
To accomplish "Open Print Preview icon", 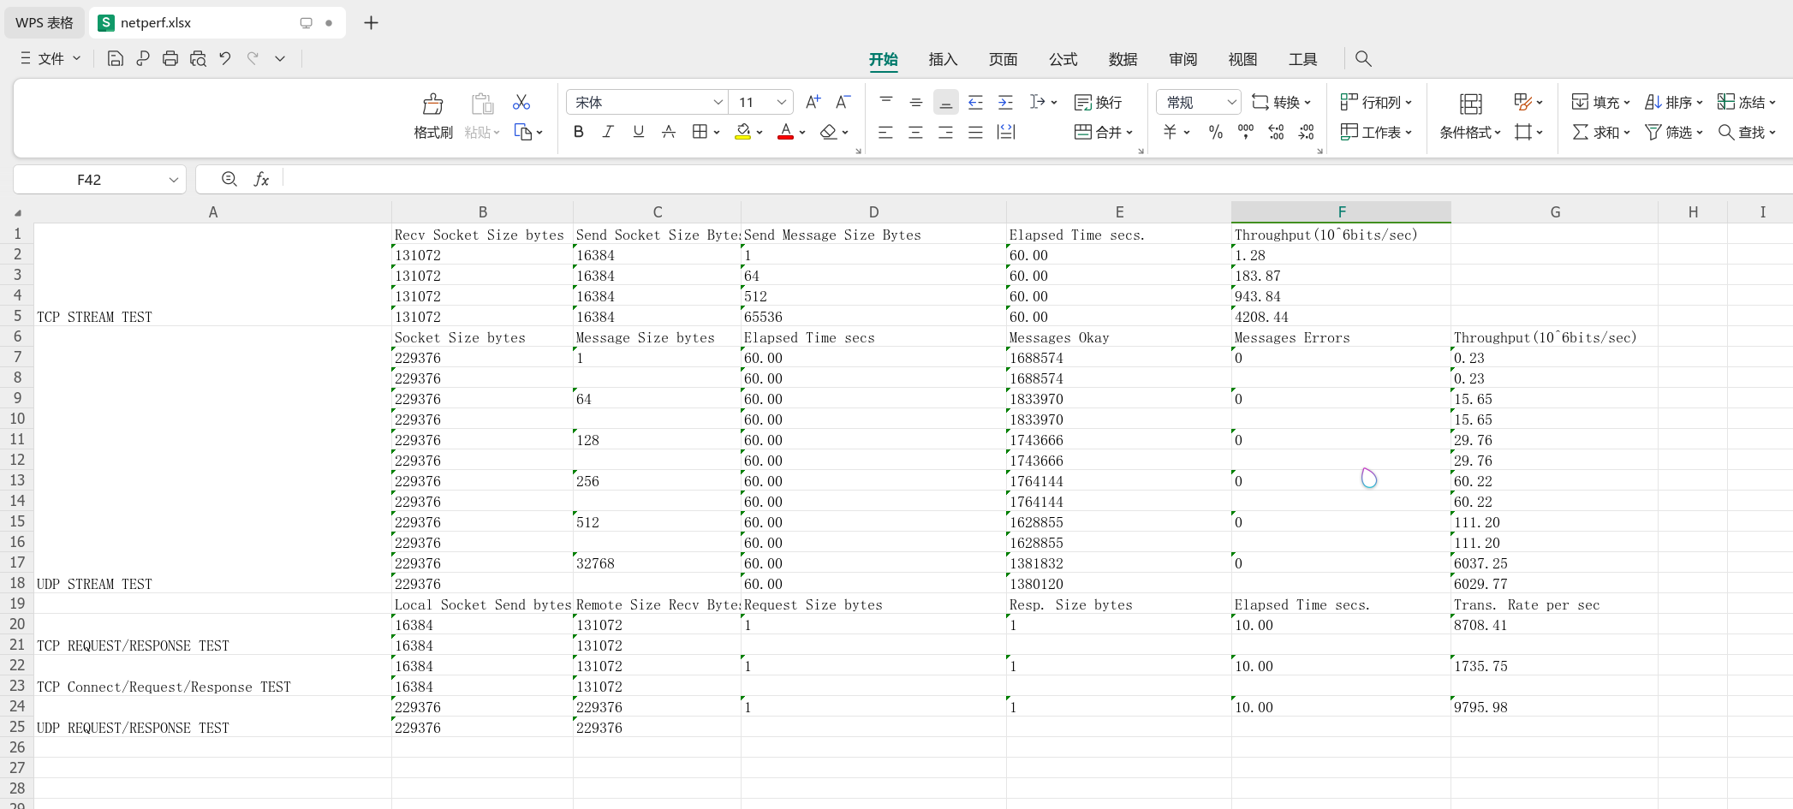I will [x=198, y=58].
